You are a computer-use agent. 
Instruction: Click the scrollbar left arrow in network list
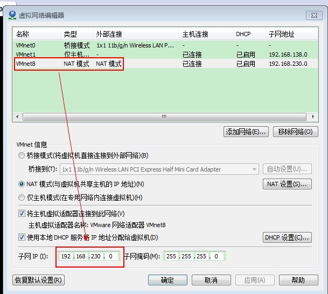(17, 117)
